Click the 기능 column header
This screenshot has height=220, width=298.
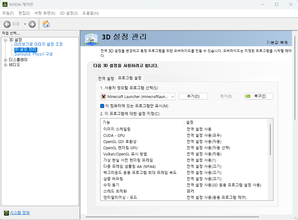142,122
